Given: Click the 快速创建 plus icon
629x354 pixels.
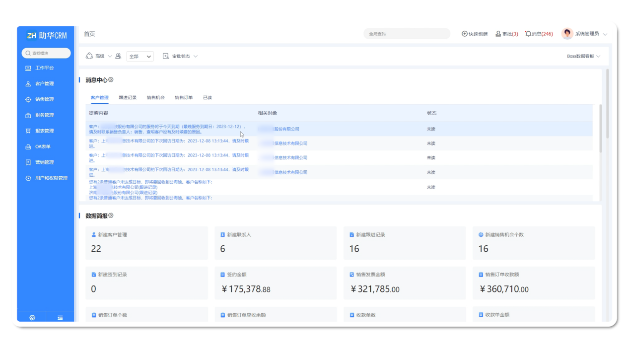Looking at the screenshot, I should [x=465, y=34].
